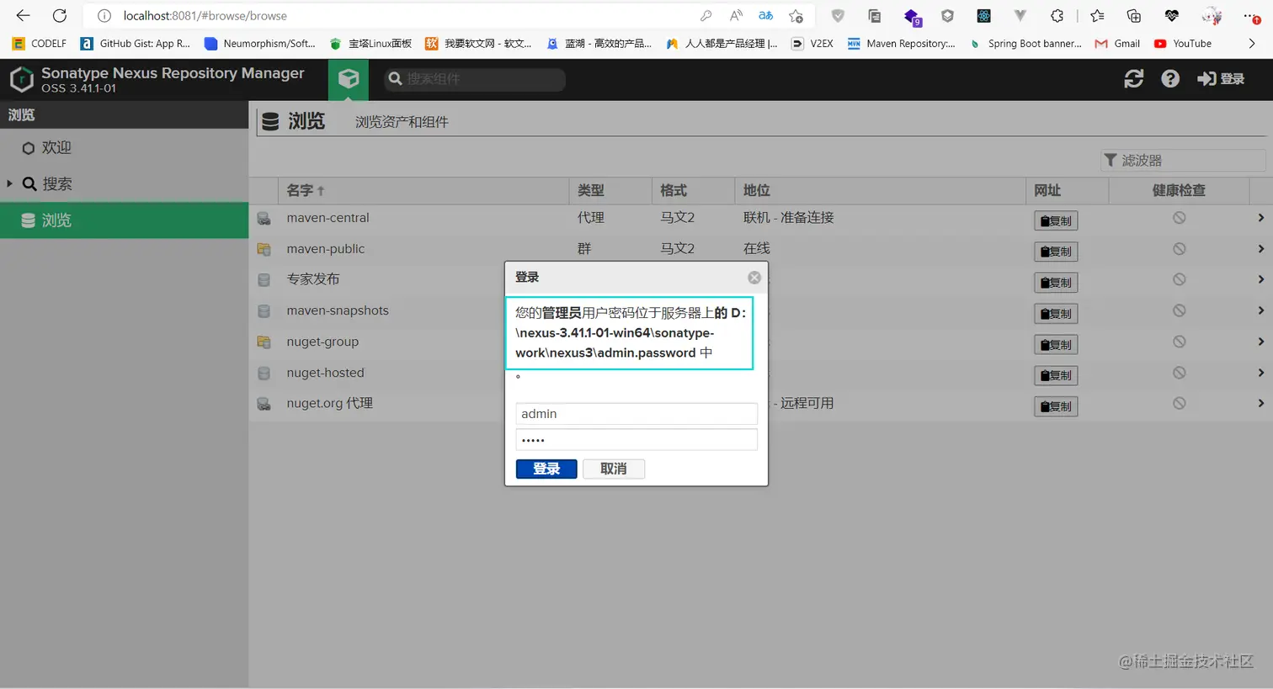This screenshot has height=689, width=1273.
Task: Show more bookmarks chevron
Action: coord(1252,44)
